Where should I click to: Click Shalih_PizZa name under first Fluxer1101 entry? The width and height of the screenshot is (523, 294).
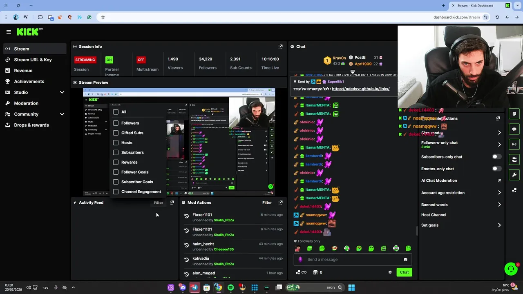[224, 220]
